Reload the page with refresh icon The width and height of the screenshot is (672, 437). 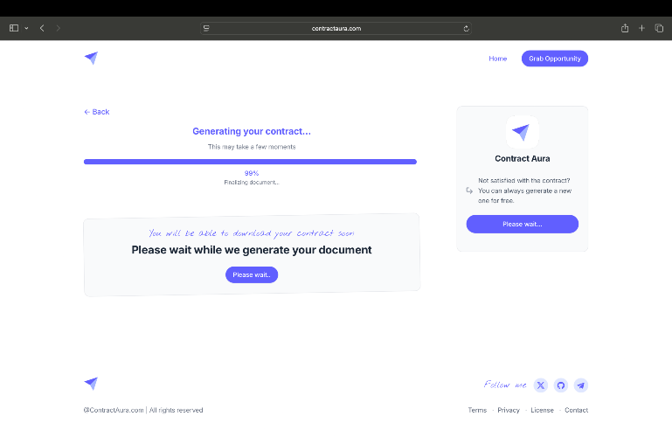466,29
